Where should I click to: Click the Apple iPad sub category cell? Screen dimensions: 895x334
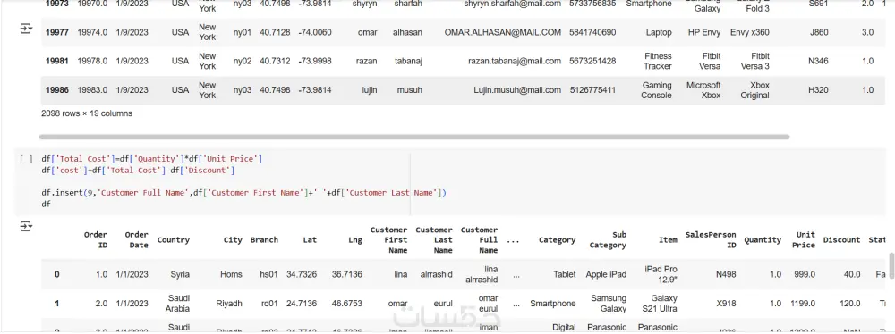click(606, 274)
